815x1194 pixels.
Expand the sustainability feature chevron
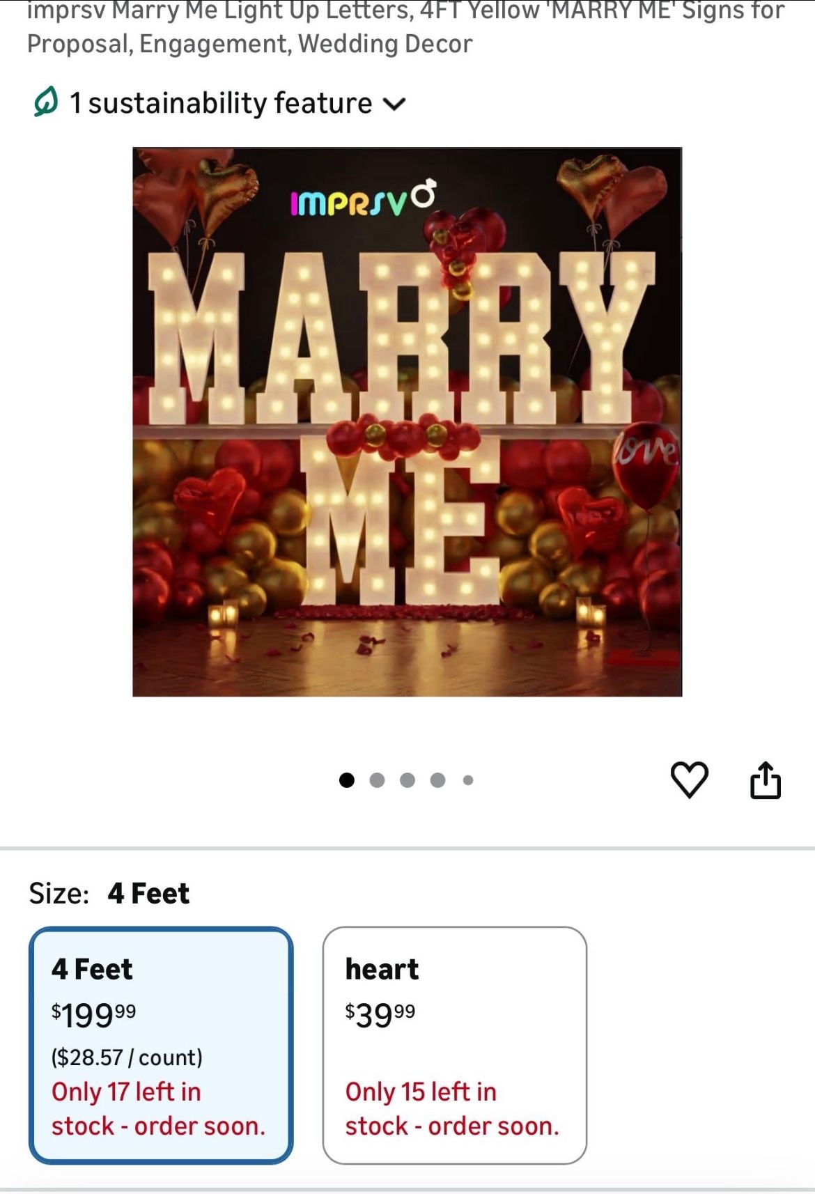click(x=394, y=104)
